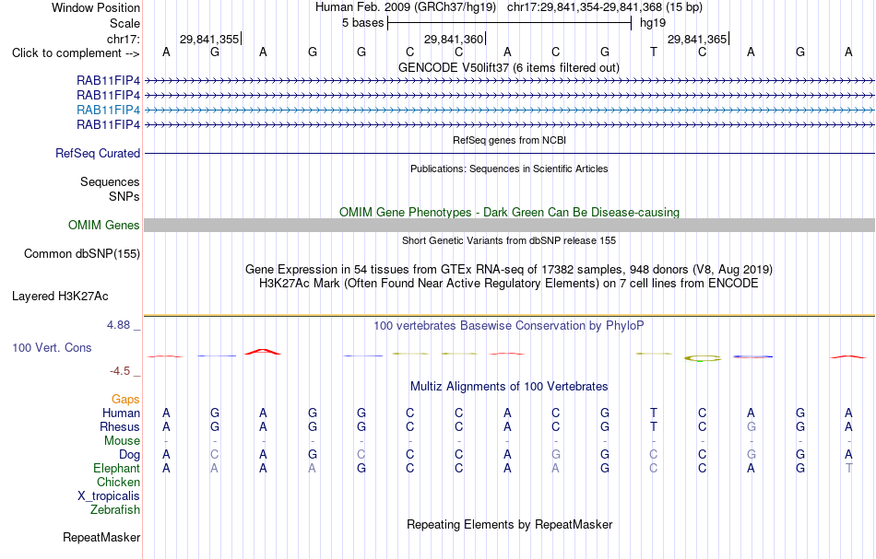Open the OMIM Genes track label

point(104,226)
